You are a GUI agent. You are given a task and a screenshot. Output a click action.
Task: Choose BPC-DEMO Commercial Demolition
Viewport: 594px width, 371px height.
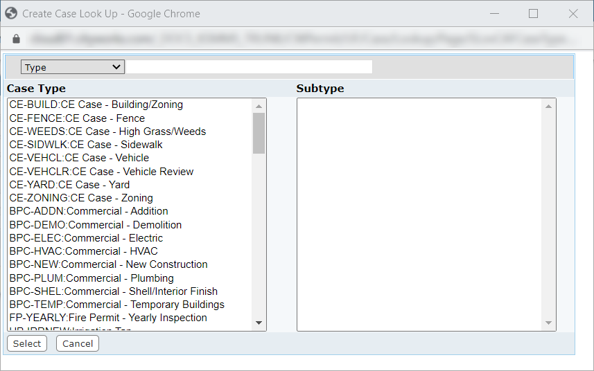tap(96, 225)
